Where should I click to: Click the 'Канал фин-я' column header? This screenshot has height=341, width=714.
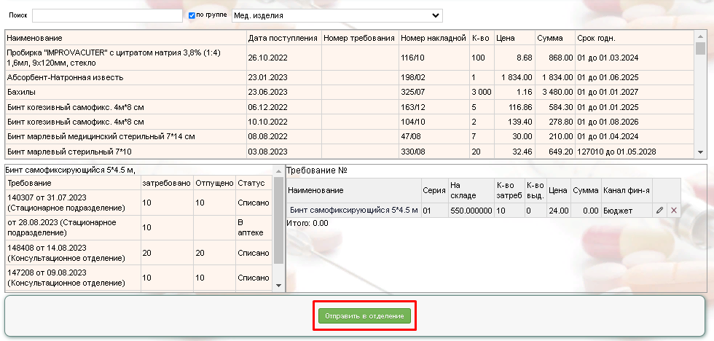[626, 190]
